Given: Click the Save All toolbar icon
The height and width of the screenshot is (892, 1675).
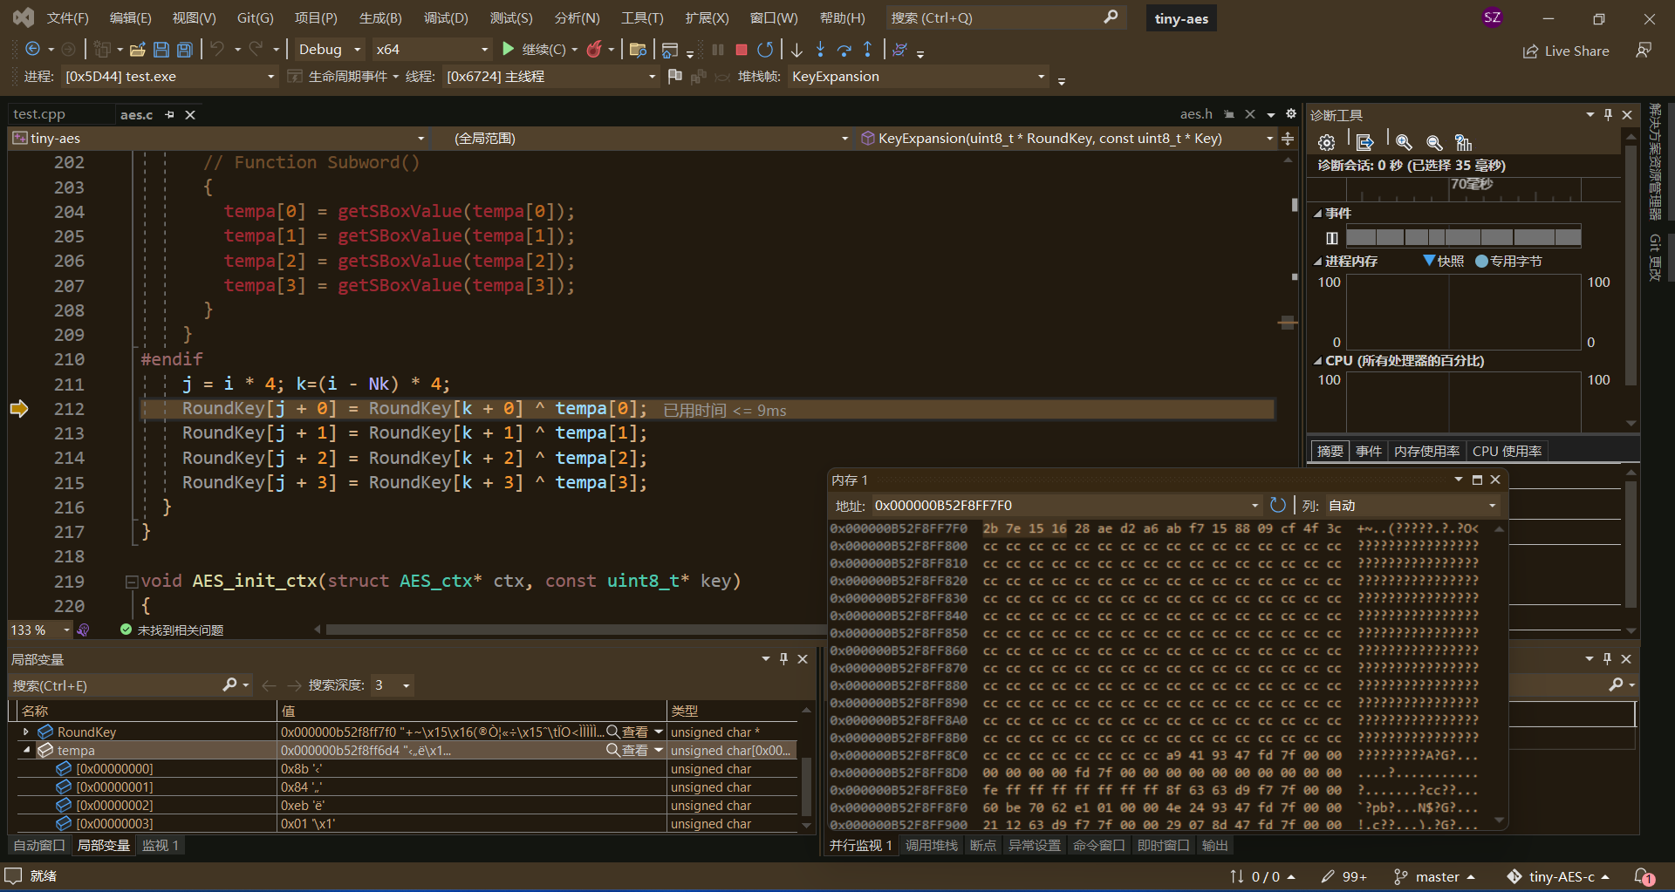Looking at the screenshot, I should (185, 50).
